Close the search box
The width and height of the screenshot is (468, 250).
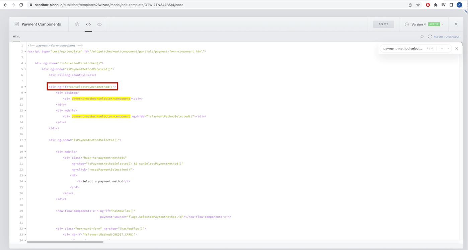click(x=457, y=49)
